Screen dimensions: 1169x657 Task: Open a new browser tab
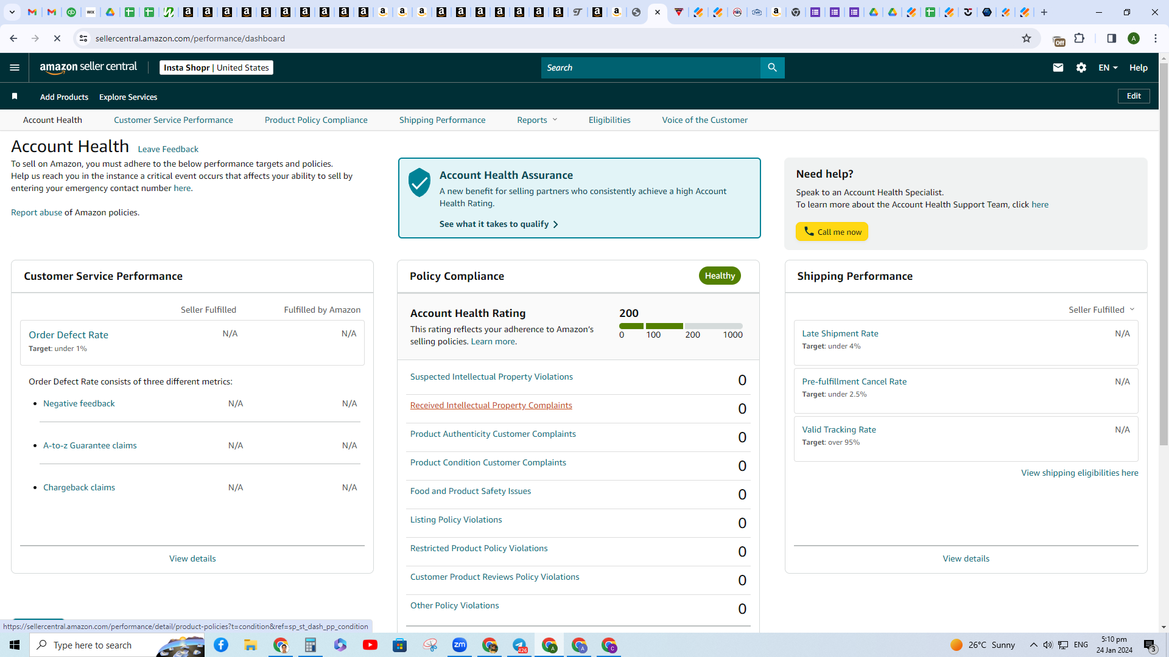(1044, 12)
